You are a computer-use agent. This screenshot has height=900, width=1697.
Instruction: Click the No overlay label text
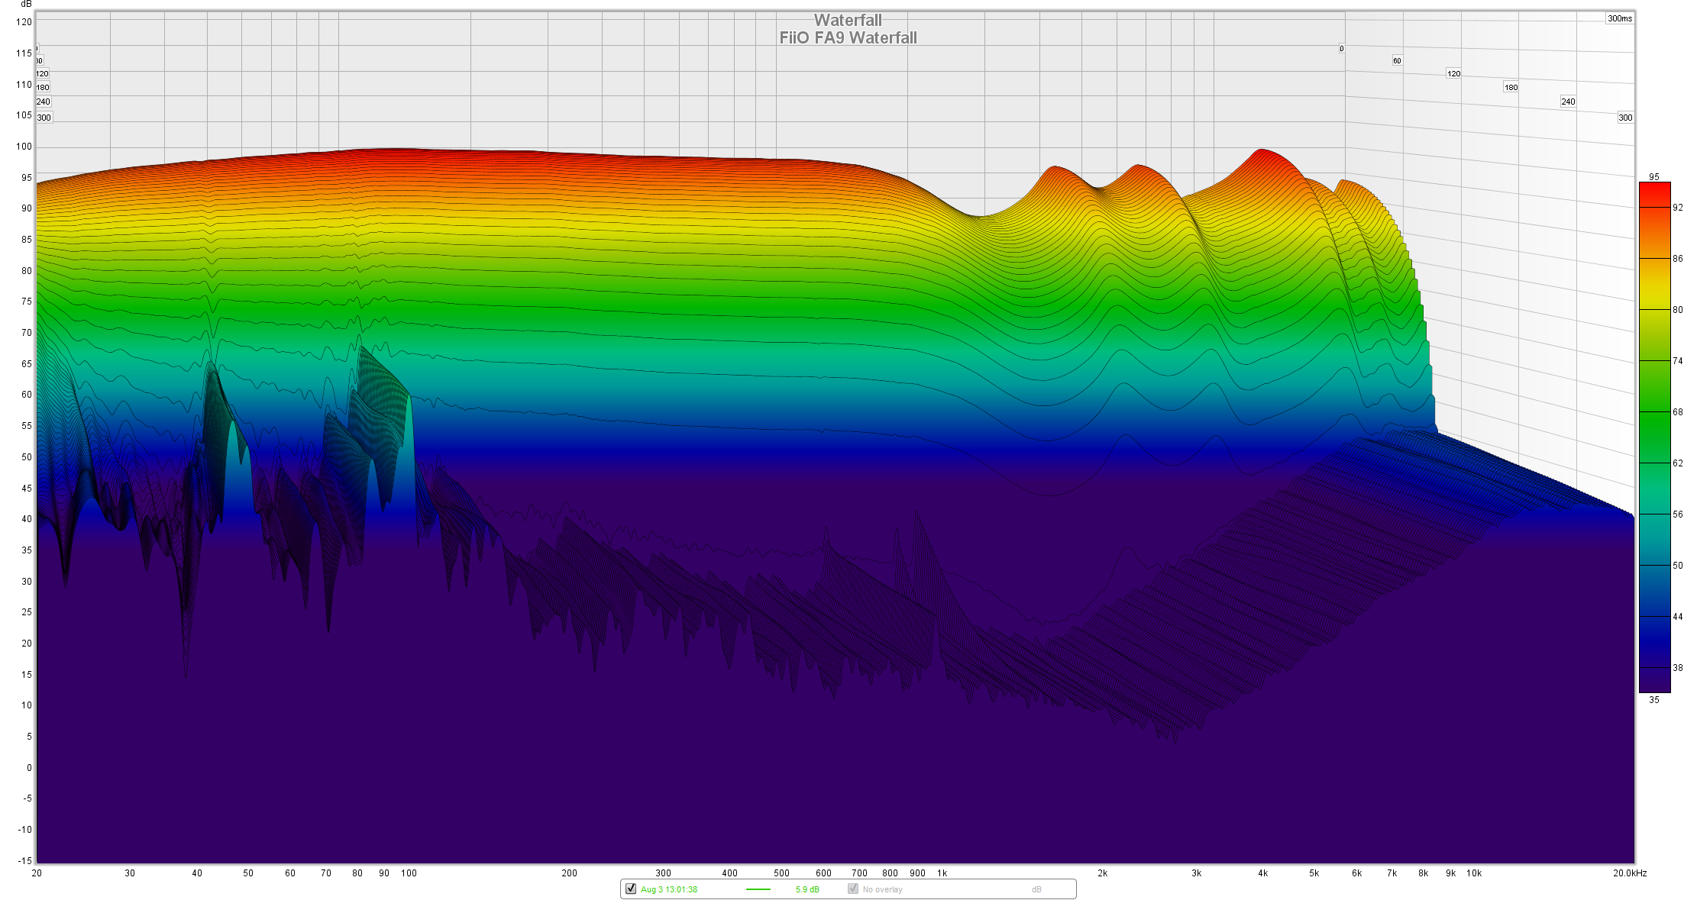click(x=882, y=889)
